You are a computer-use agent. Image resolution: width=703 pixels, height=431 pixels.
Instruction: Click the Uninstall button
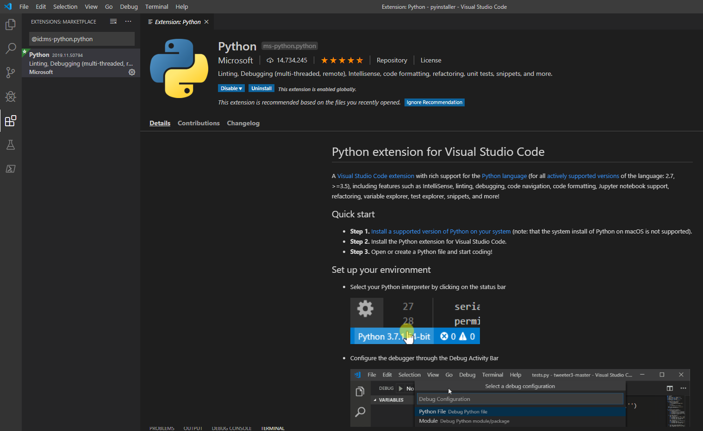pos(261,88)
